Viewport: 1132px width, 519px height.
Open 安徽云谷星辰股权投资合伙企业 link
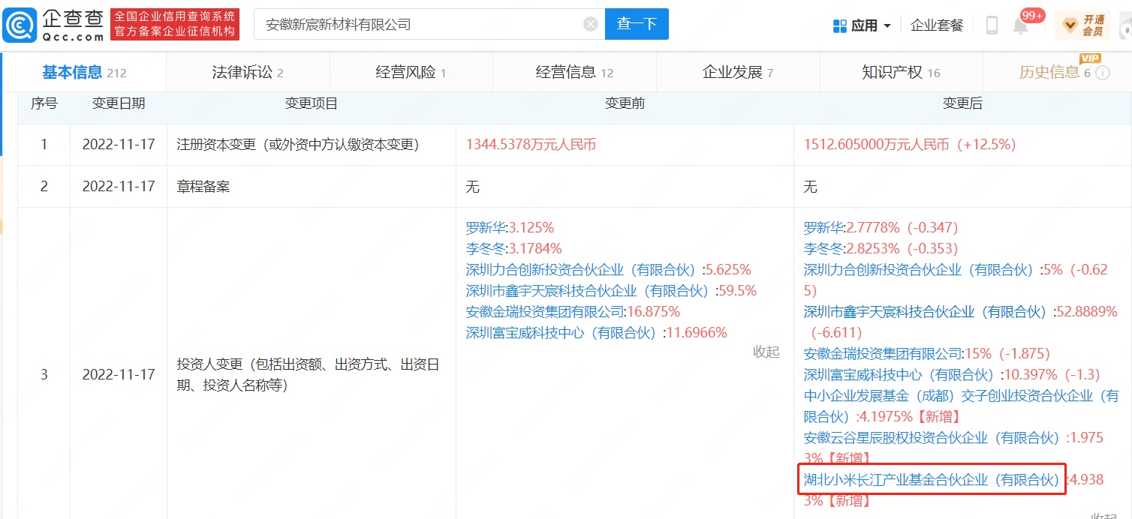(x=932, y=437)
